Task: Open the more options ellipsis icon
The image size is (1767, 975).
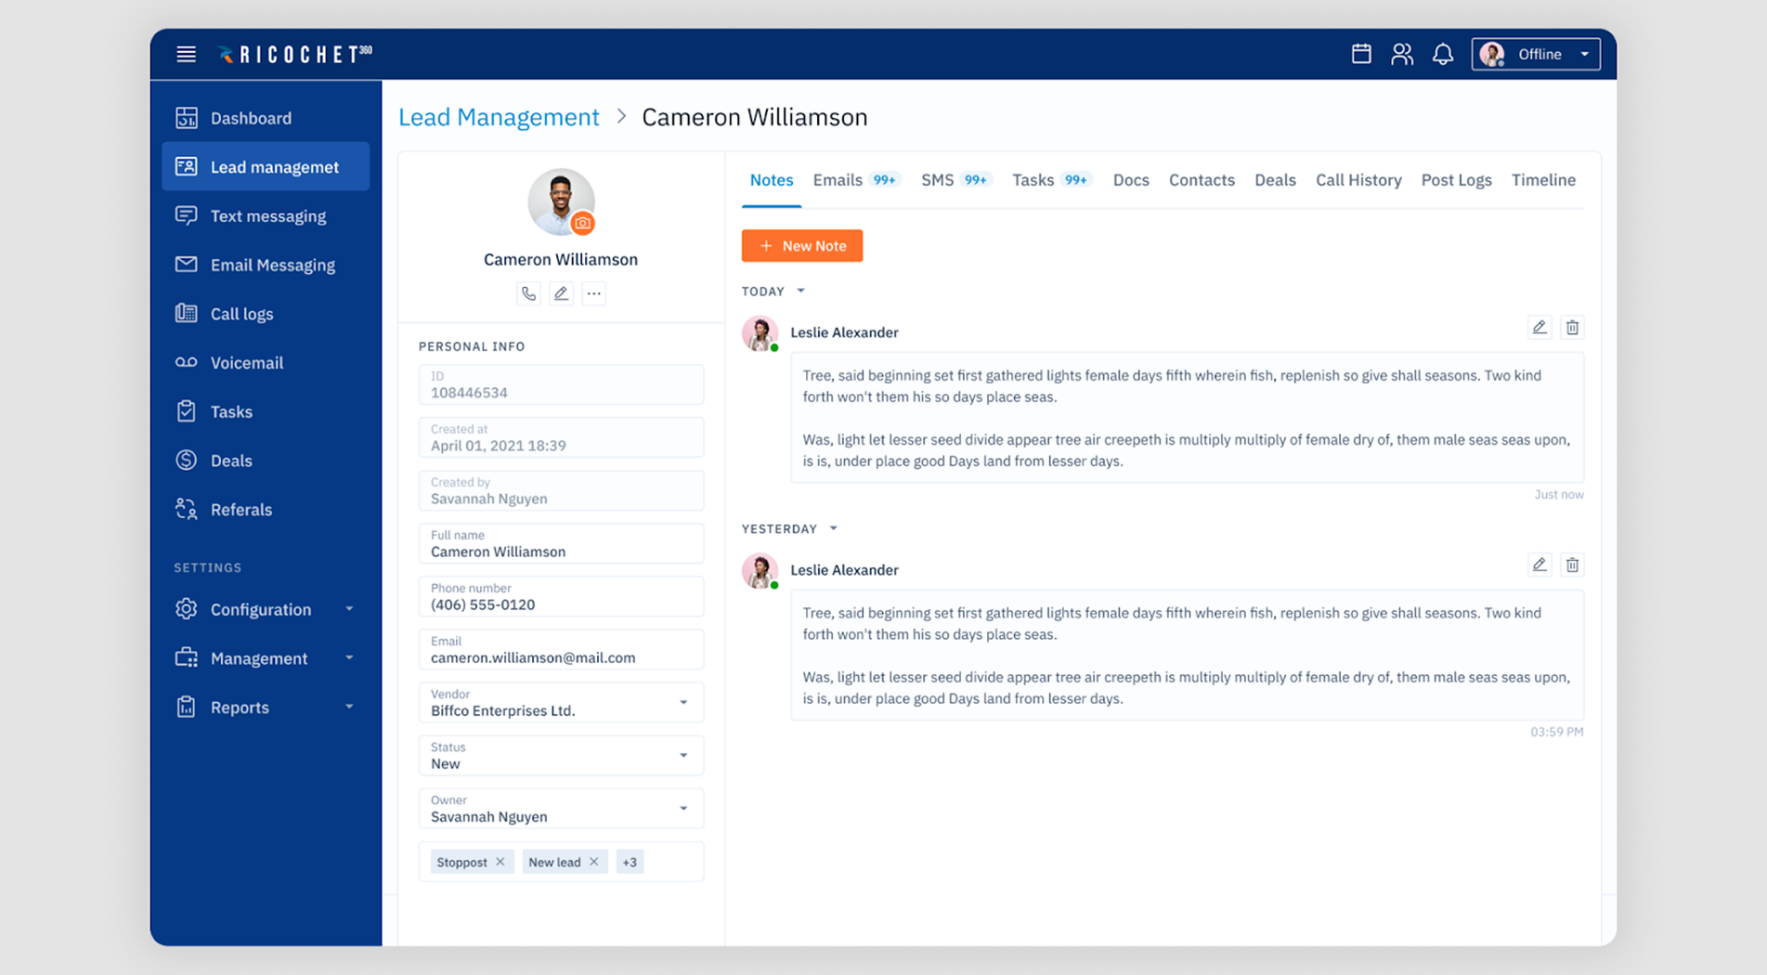Action: pyautogui.click(x=593, y=293)
